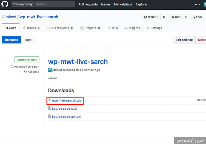Open the minwt user profile link
Viewport: 206px width, 144px height.
click(11, 17)
